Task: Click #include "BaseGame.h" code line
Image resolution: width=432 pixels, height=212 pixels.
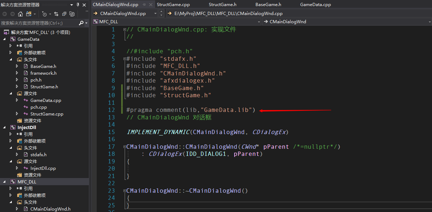Action: click(165, 88)
